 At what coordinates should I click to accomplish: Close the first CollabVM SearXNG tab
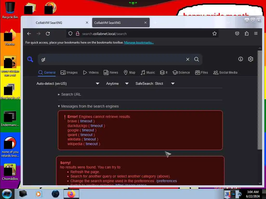(x=87, y=23)
